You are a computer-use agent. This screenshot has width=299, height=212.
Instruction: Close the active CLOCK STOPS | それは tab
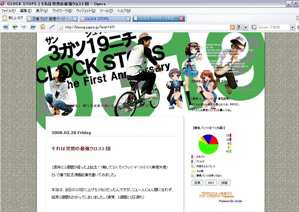click(181, 19)
